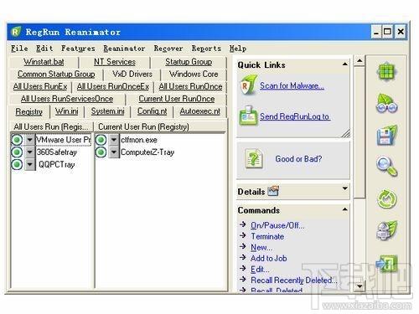The height and width of the screenshot is (314, 419).
Task: Open dropdown arrow beside ctfmon.exe
Action: coord(114,140)
